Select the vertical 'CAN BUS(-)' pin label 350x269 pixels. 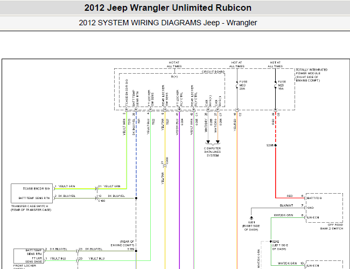(x=218, y=101)
